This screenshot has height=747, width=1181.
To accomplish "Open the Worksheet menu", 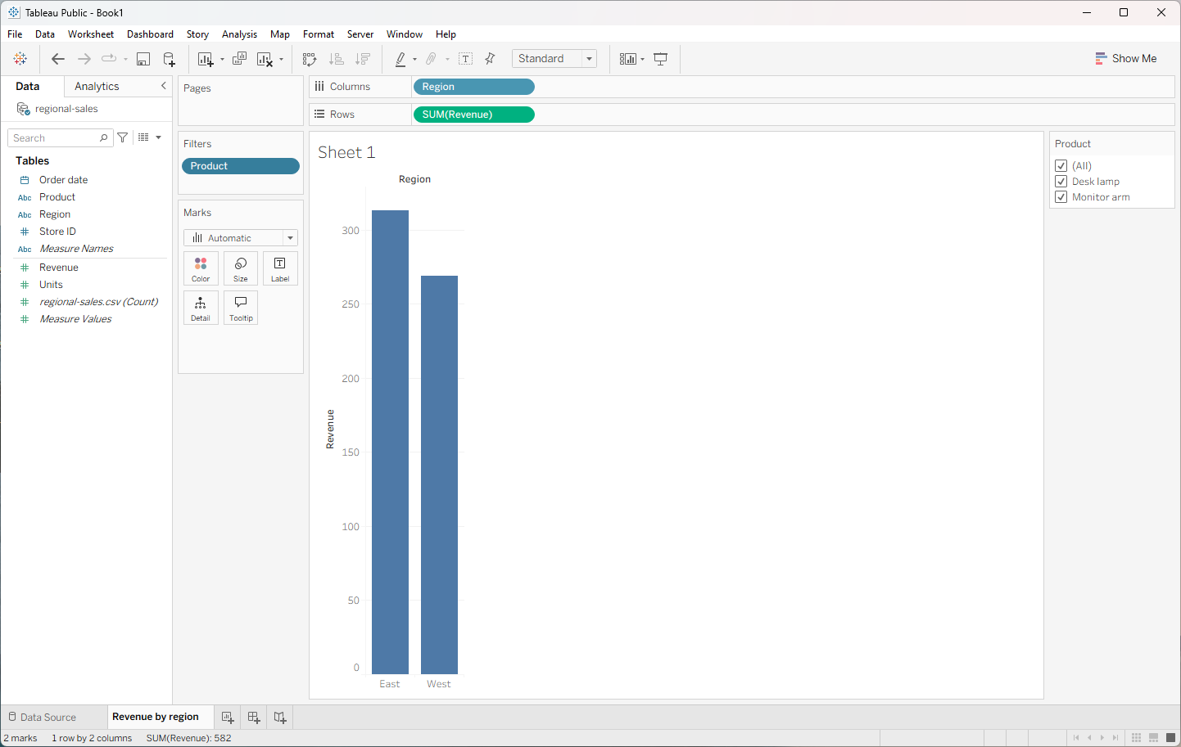I will click(91, 34).
